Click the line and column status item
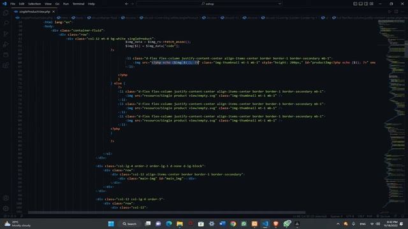This screenshot has width=408, height=229. click(310, 216)
